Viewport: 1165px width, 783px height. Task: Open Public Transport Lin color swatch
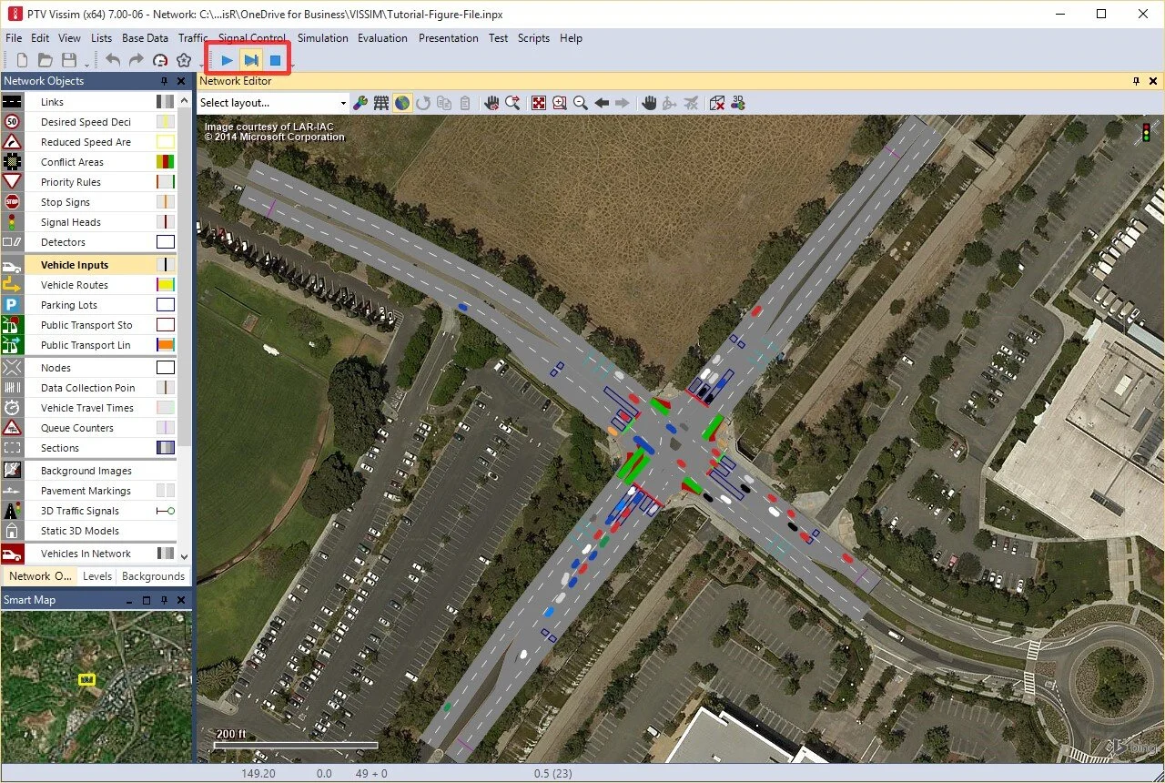tap(166, 345)
